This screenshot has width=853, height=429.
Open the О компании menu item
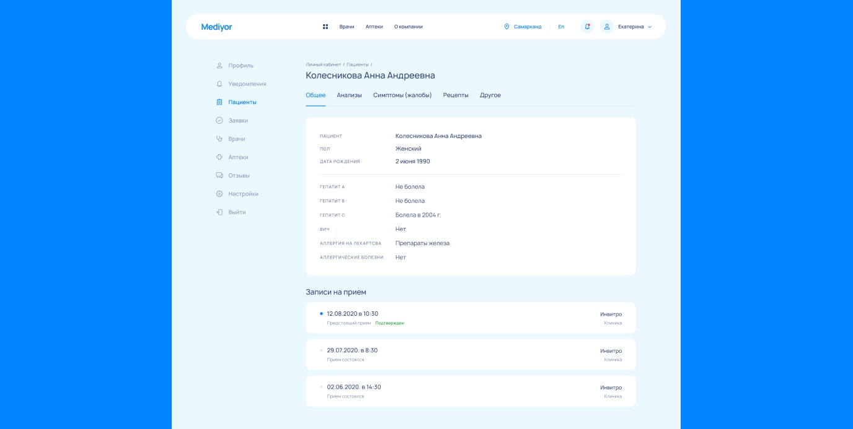pos(408,27)
